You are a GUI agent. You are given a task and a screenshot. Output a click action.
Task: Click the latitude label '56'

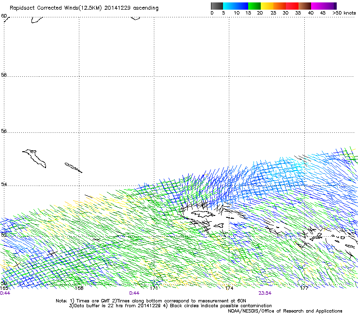pos(4,131)
